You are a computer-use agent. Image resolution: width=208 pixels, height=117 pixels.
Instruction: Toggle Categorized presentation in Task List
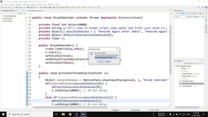[183, 13]
